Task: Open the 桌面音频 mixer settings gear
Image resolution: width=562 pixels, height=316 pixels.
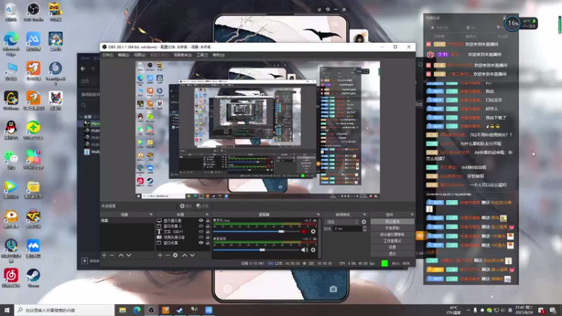Action: (313, 250)
